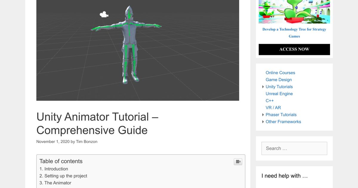Viewport: 358px width, 188px height.
Task: Open the C++ tutorials category
Action: coord(269,101)
